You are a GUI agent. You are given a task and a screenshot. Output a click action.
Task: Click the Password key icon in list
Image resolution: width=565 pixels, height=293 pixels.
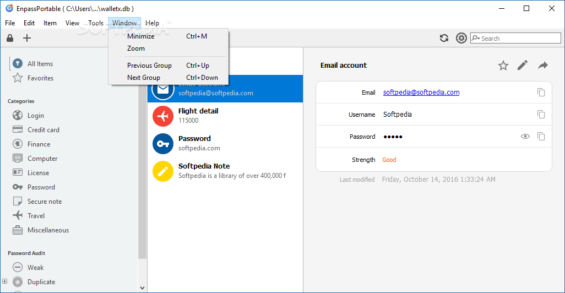coord(163,144)
